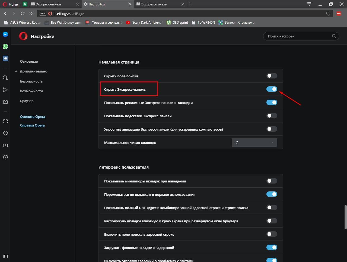Click the vertical scrollbar thumb on the page
Viewport: 347px width, 262px height.
(x=345, y=217)
